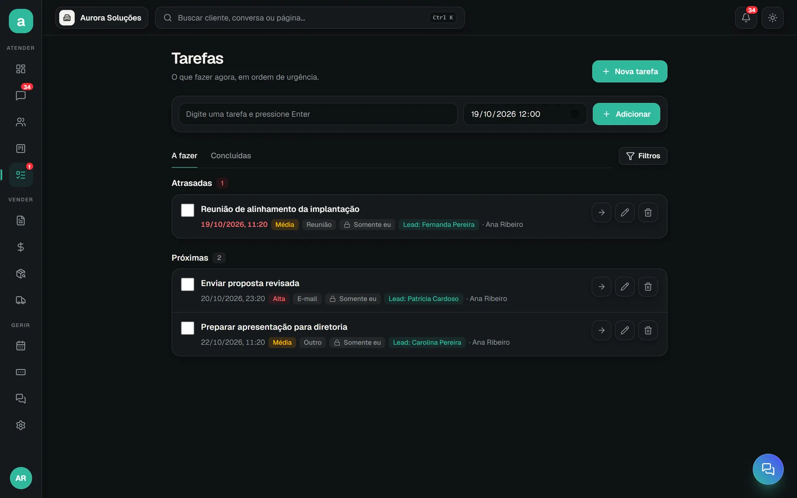Open notifications bell with 34 badge
797x498 pixels.
point(746,18)
